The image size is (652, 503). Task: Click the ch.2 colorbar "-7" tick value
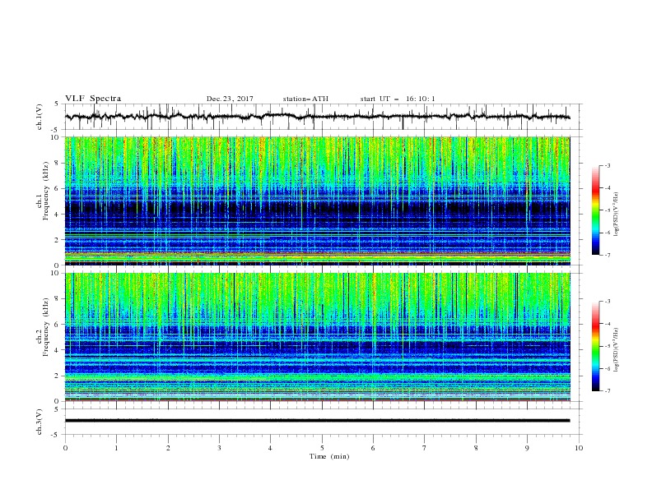[x=608, y=391]
